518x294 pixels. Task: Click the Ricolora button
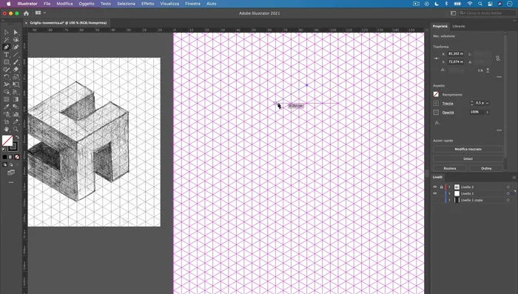point(450,168)
